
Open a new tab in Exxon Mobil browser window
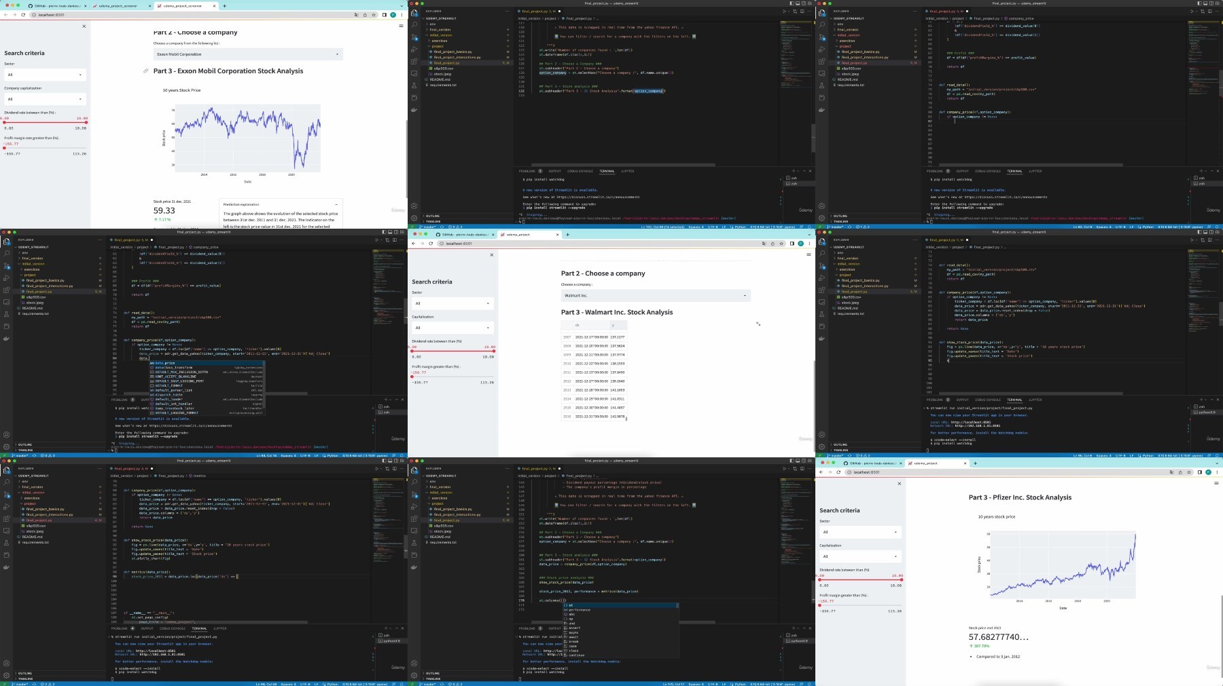pos(224,5)
